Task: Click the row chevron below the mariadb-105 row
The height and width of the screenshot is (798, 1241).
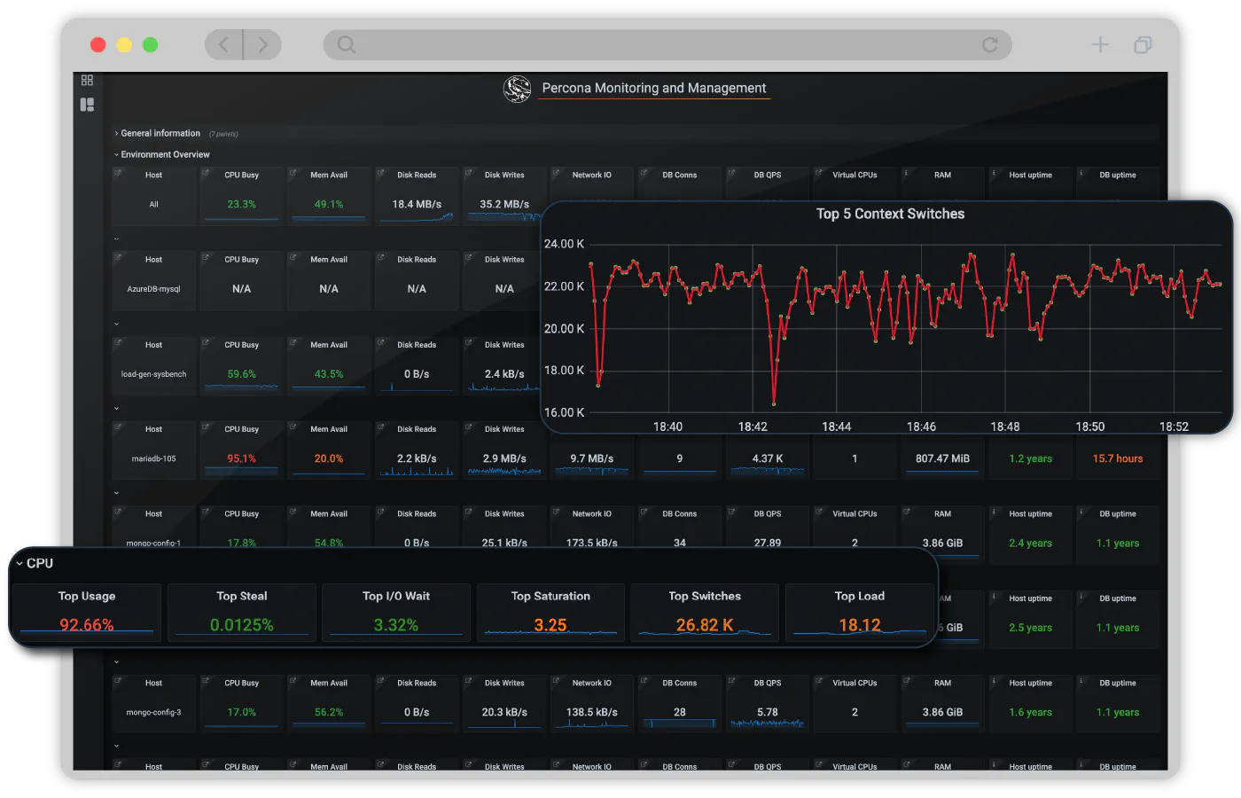Action: [116, 493]
